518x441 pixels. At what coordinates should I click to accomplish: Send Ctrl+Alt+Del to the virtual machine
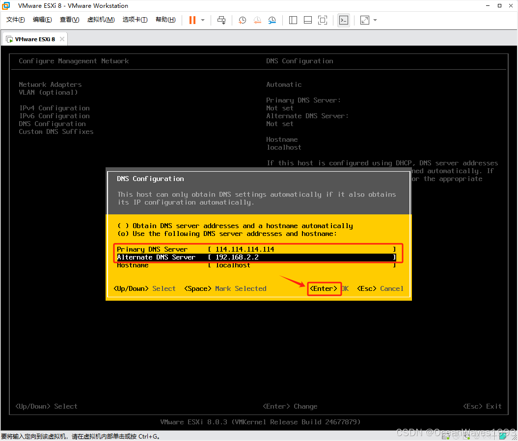point(221,20)
